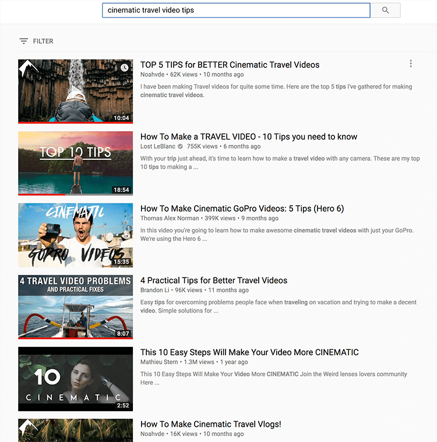Open the Cinematic GoPro Videos thumbnail
437x442 pixels.
tap(76, 235)
